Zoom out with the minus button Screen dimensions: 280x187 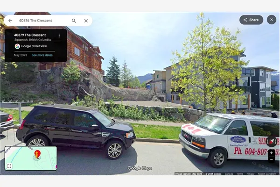[272, 159]
